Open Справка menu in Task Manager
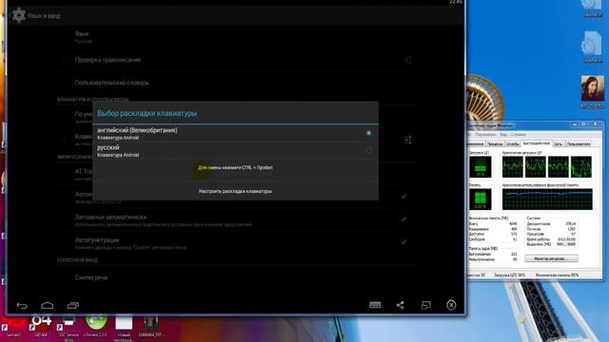Screen dimensions: 609x342 coord(518,134)
